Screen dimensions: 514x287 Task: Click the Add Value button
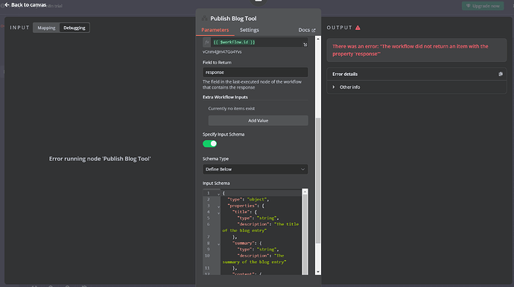pos(258,120)
